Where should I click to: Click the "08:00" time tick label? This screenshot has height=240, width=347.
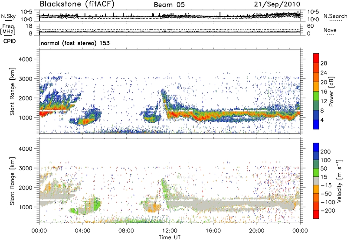pyautogui.click(x=126, y=231)
